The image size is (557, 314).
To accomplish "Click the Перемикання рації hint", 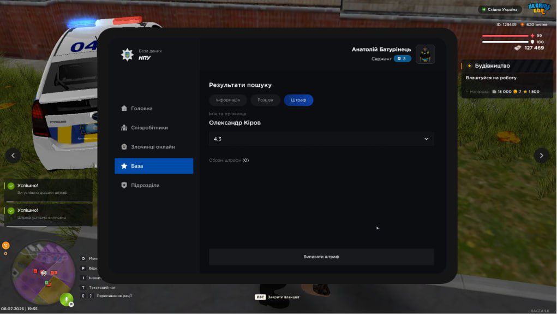I will tap(114, 296).
